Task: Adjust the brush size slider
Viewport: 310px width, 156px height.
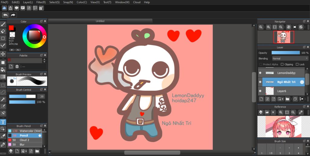Action: coord(22,96)
